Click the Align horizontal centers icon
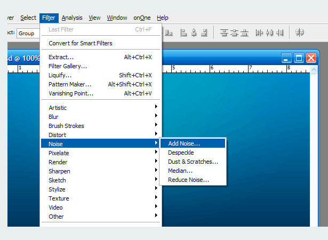The height and width of the screenshot is (240, 328). (x=194, y=33)
